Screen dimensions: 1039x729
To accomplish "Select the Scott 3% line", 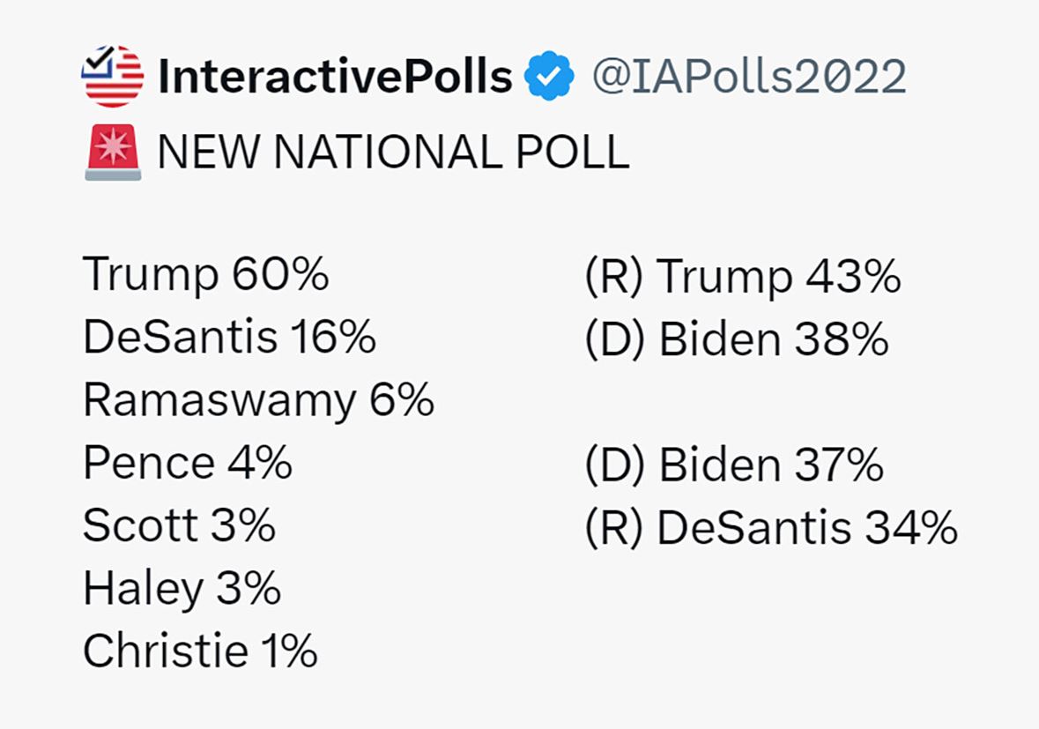I will point(179,524).
